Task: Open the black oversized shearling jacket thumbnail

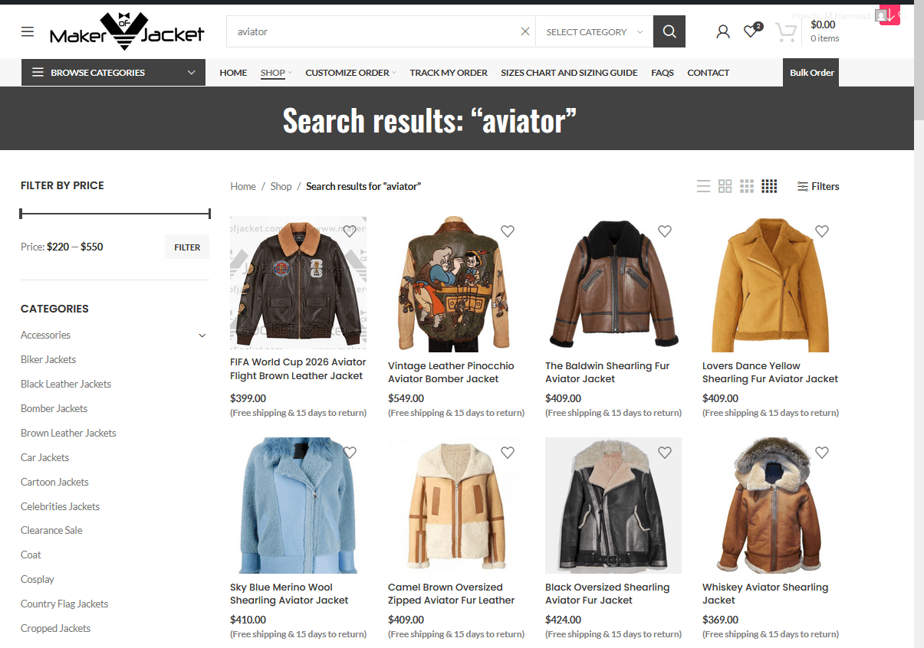Action: 613,506
